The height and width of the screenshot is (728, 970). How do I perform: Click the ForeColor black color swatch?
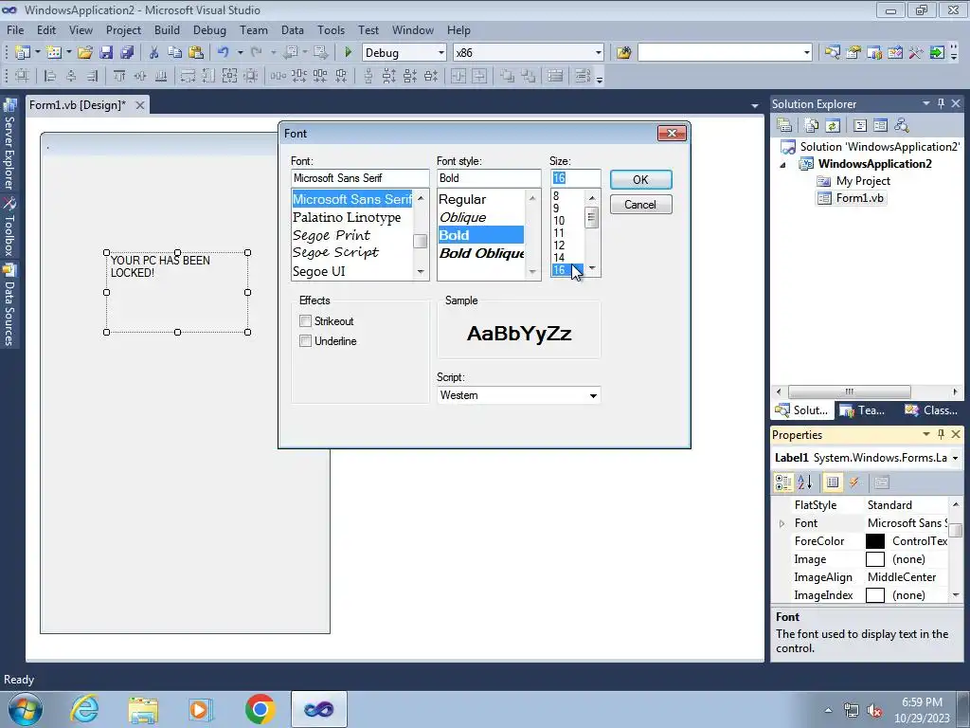pos(874,541)
